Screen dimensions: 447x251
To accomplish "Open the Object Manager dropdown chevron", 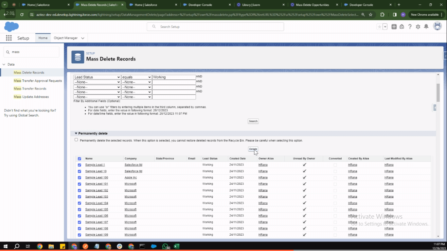I will pyautogui.click(x=83, y=38).
